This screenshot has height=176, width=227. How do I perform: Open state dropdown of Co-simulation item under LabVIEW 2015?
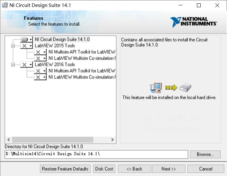[40, 58]
